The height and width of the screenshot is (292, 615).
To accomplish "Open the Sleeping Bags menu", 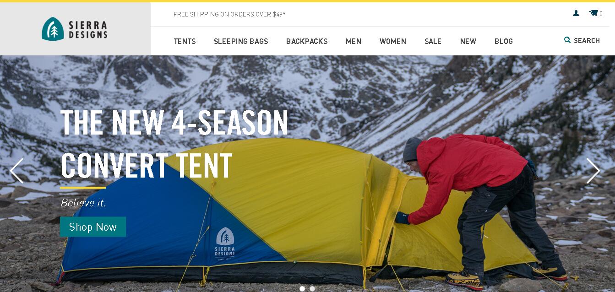I will (x=241, y=41).
